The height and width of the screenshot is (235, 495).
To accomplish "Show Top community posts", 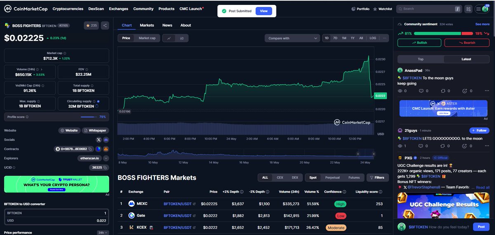I will click(x=421, y=59).
